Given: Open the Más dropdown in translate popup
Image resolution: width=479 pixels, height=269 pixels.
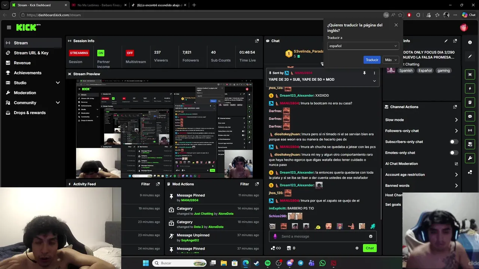Looking at the screenshot, I should pos(391,60).
